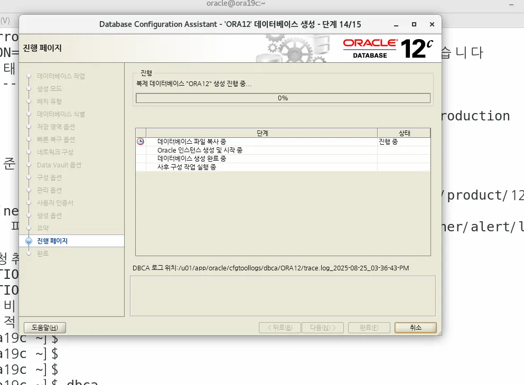Select the 배치 유형 step

click(x=49, y=101)
